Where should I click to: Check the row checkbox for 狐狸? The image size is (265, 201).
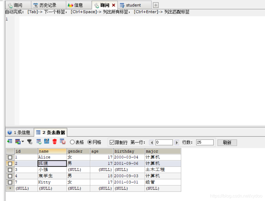(x=10, y=164)
